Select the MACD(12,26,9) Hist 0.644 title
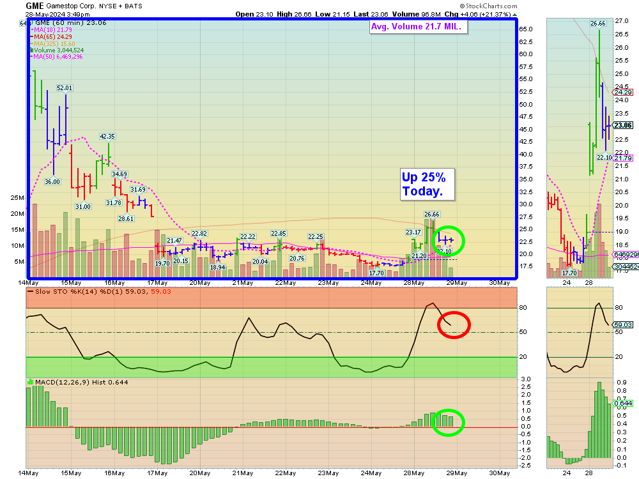Viewport: 639px width, 479px height. [x=82, y=382]
